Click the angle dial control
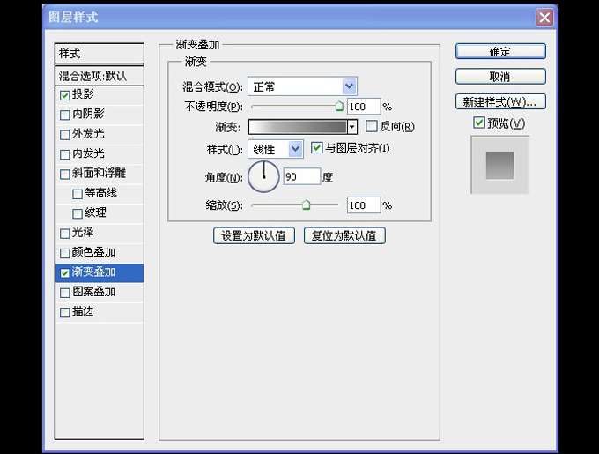 (263, 177)
